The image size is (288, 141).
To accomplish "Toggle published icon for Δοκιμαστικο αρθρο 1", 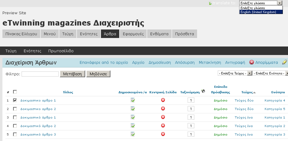I will tap(133, 100).
